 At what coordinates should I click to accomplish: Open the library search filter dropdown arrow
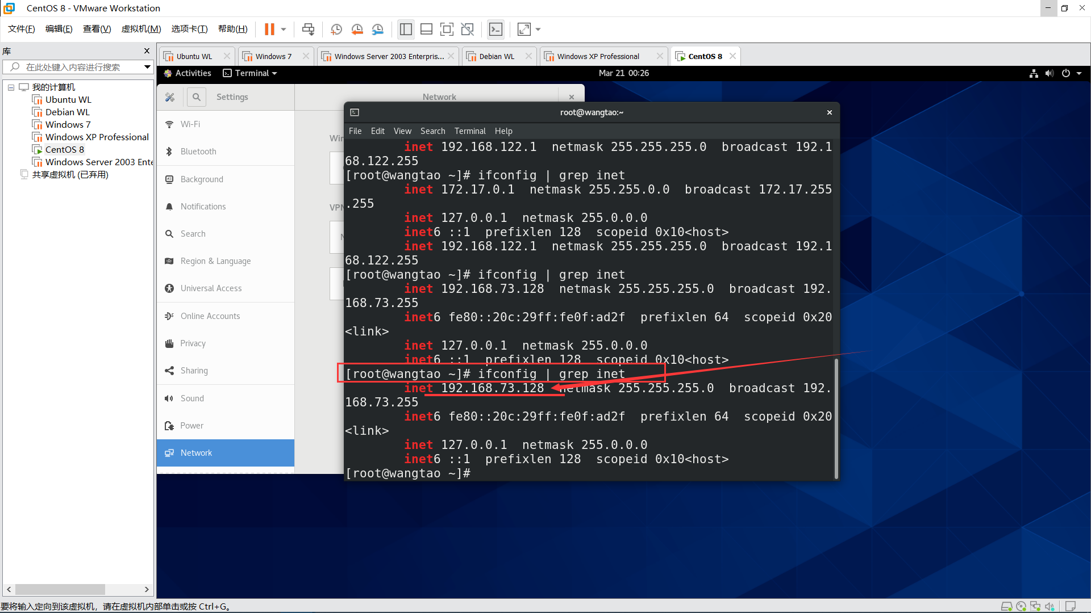click(147, 67)
